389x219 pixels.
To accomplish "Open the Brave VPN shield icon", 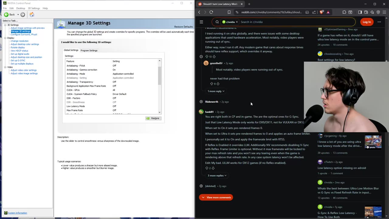I will (378, 12).
